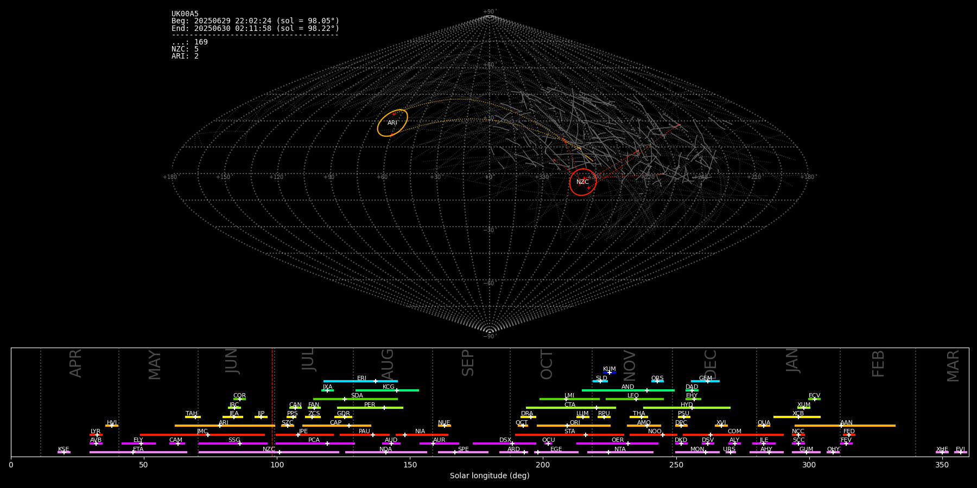Screen dimensions: 977x488
Task: Click the COR shower label
Action: (x=239, y=396)
